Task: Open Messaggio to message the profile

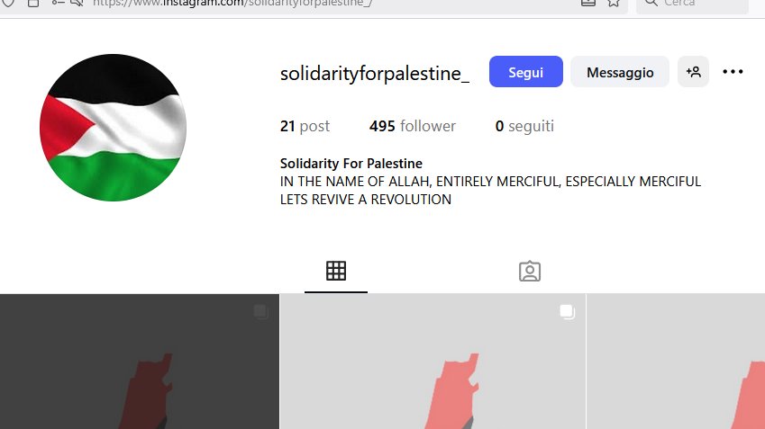Action: (x=620, y=72)
